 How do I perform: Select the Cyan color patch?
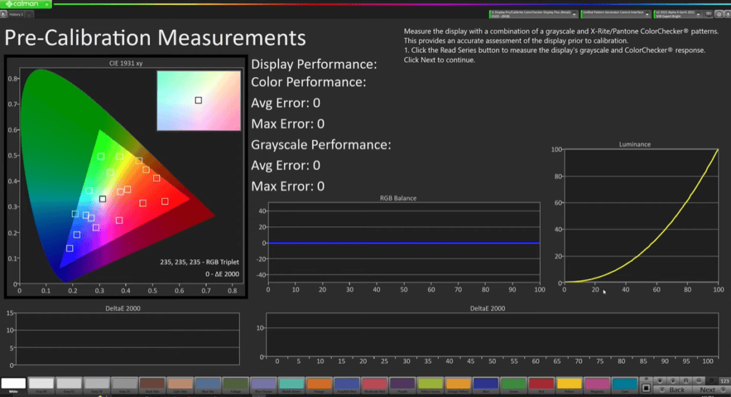click(x=625, y=385)
